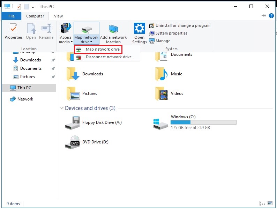
Task: Switch to large icons view layout
Action: (270, 203)
